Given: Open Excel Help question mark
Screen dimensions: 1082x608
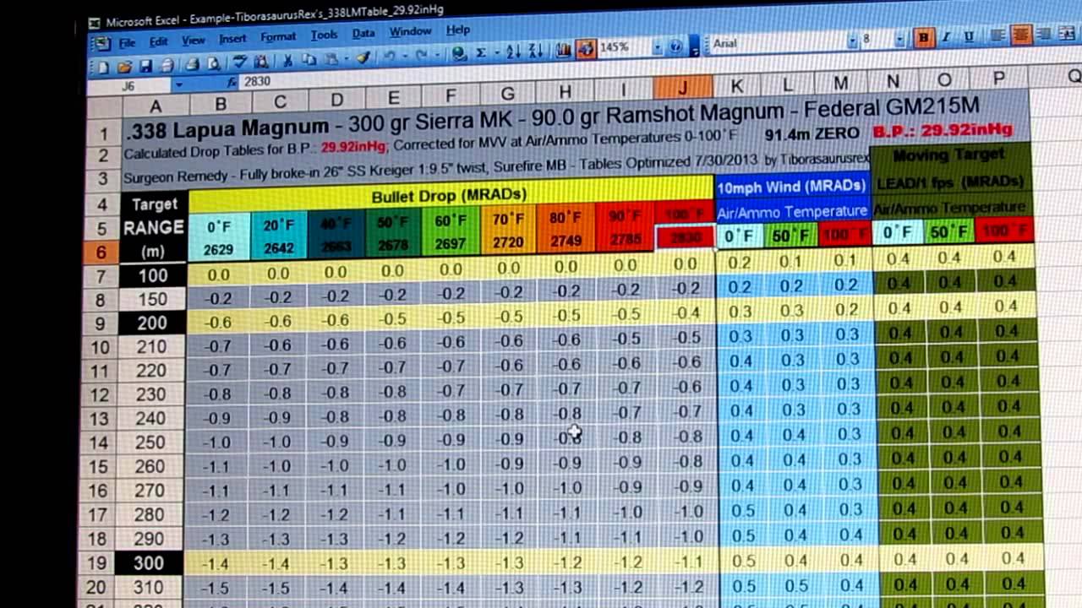Looking at the screenshot, I should [675, 46].
